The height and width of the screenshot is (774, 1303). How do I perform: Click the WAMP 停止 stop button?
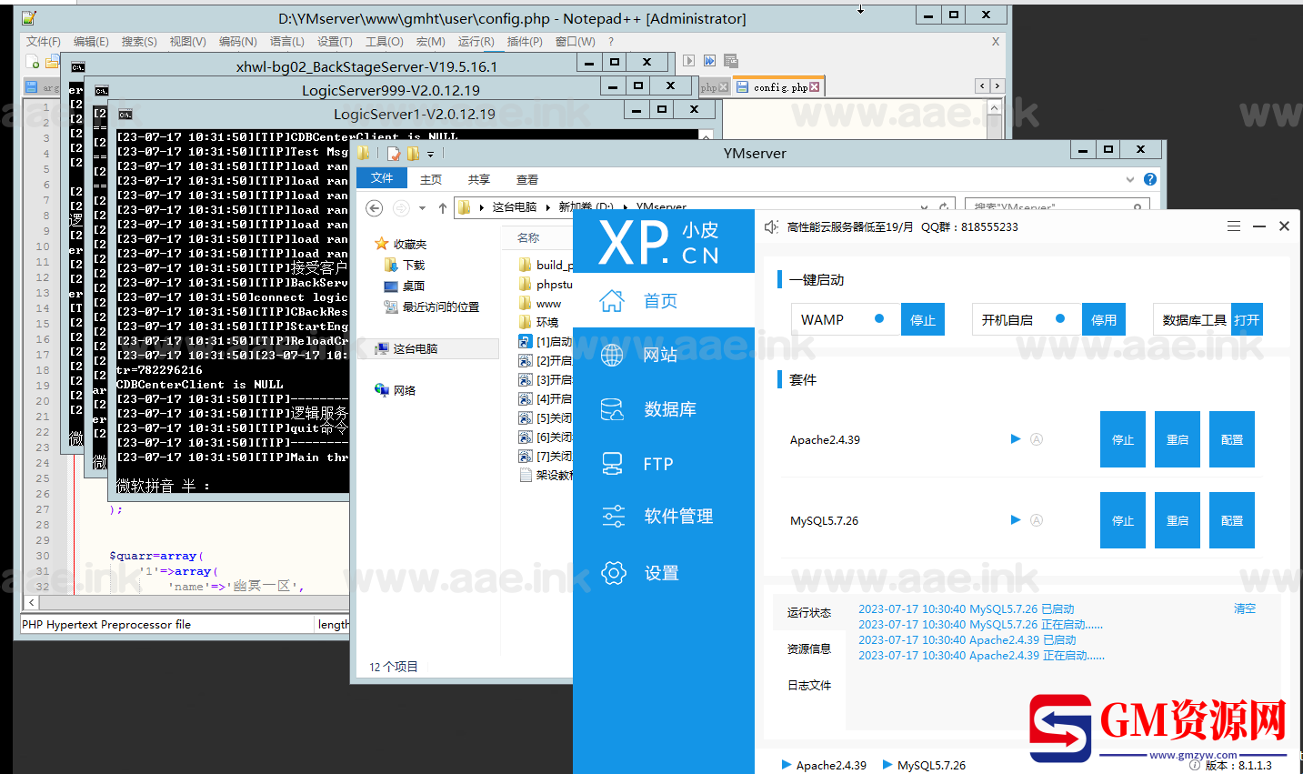point(923,320)
